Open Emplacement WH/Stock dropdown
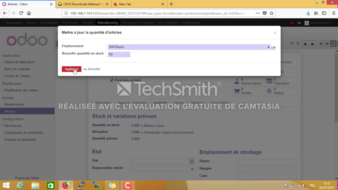Viewport: 338px width, 190px height. (x=189, y=47)
